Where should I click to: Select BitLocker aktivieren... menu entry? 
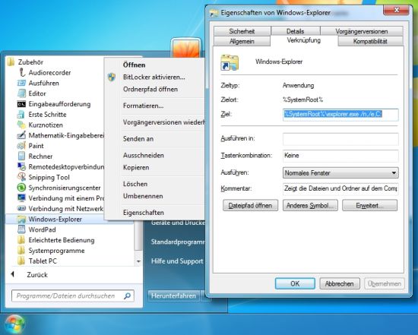point(154,77)
